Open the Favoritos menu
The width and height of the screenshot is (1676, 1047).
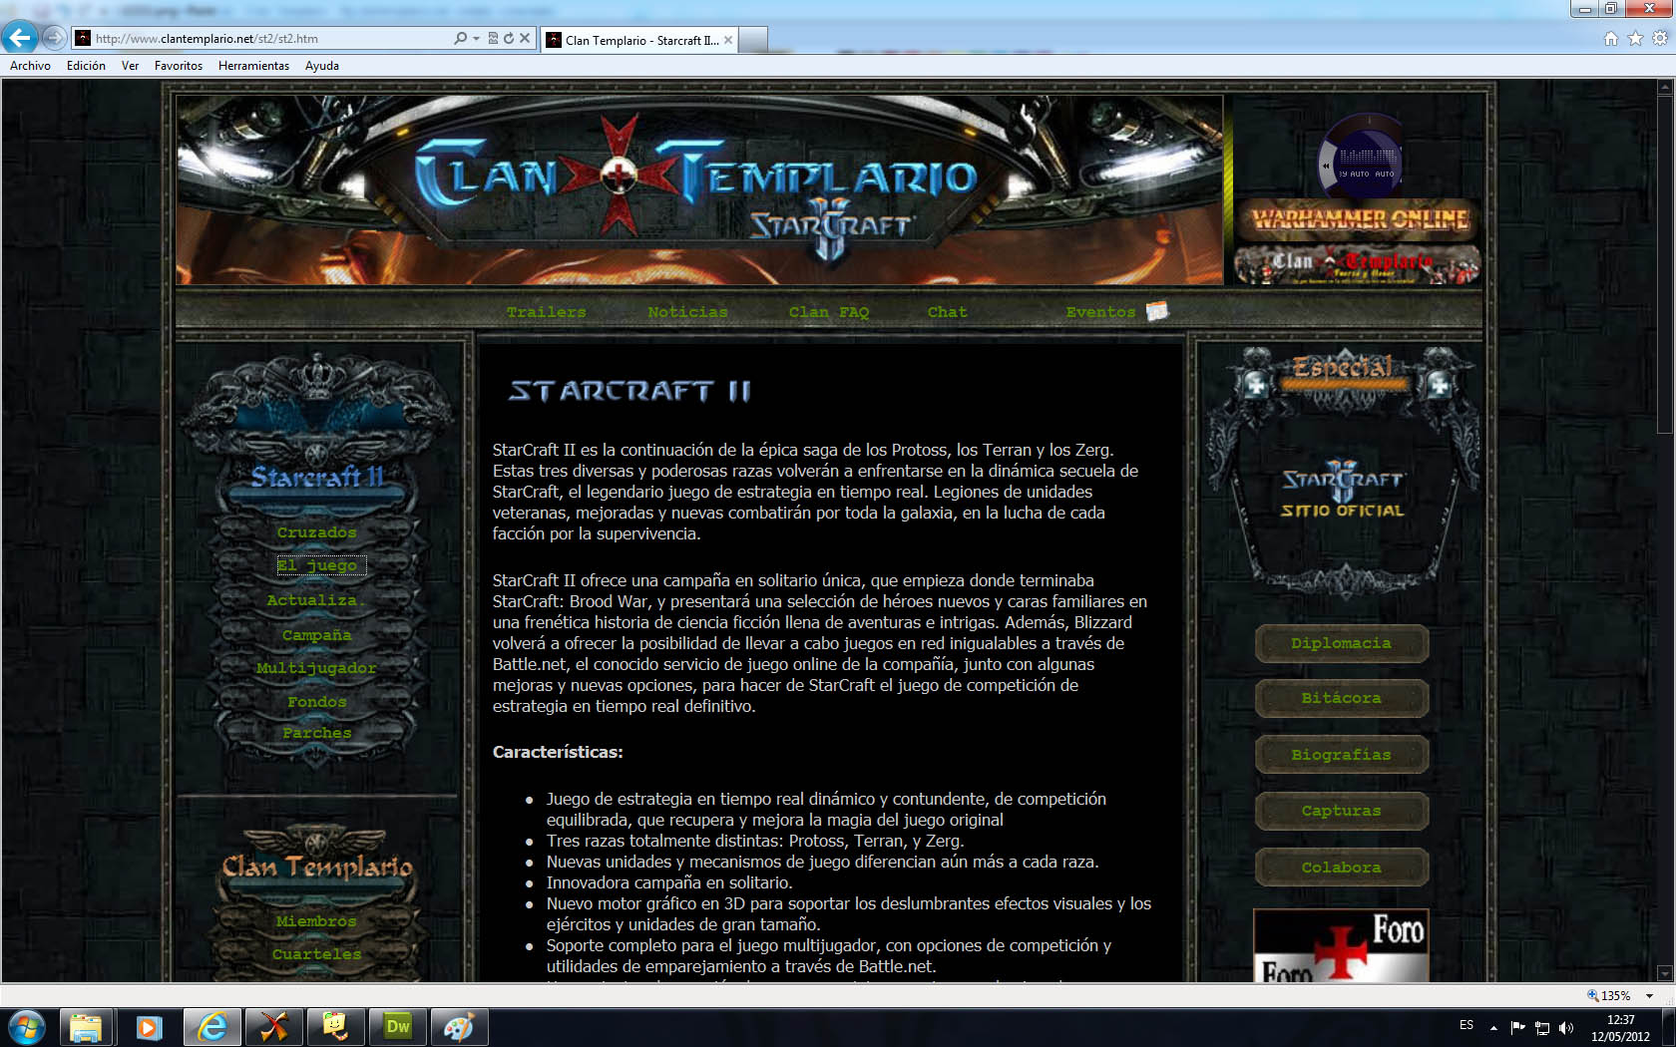click(x=178, y=66)
